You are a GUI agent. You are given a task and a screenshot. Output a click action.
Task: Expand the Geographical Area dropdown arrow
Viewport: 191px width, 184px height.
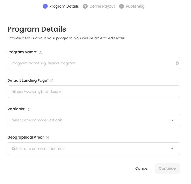172,149
